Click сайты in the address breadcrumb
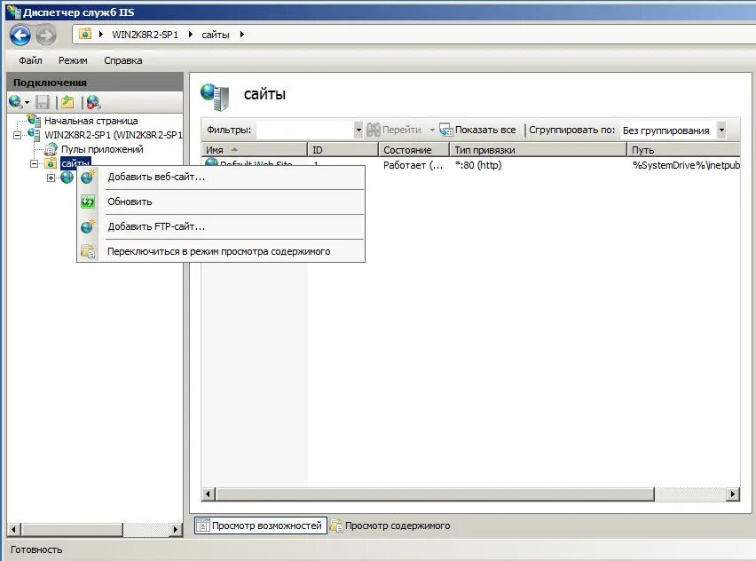756x561 pixels. pos(215,35)
